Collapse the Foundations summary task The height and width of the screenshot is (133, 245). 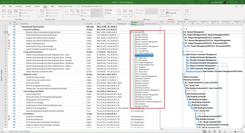23,114
